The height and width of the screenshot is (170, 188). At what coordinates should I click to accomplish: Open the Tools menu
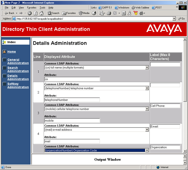pos(42,7)
